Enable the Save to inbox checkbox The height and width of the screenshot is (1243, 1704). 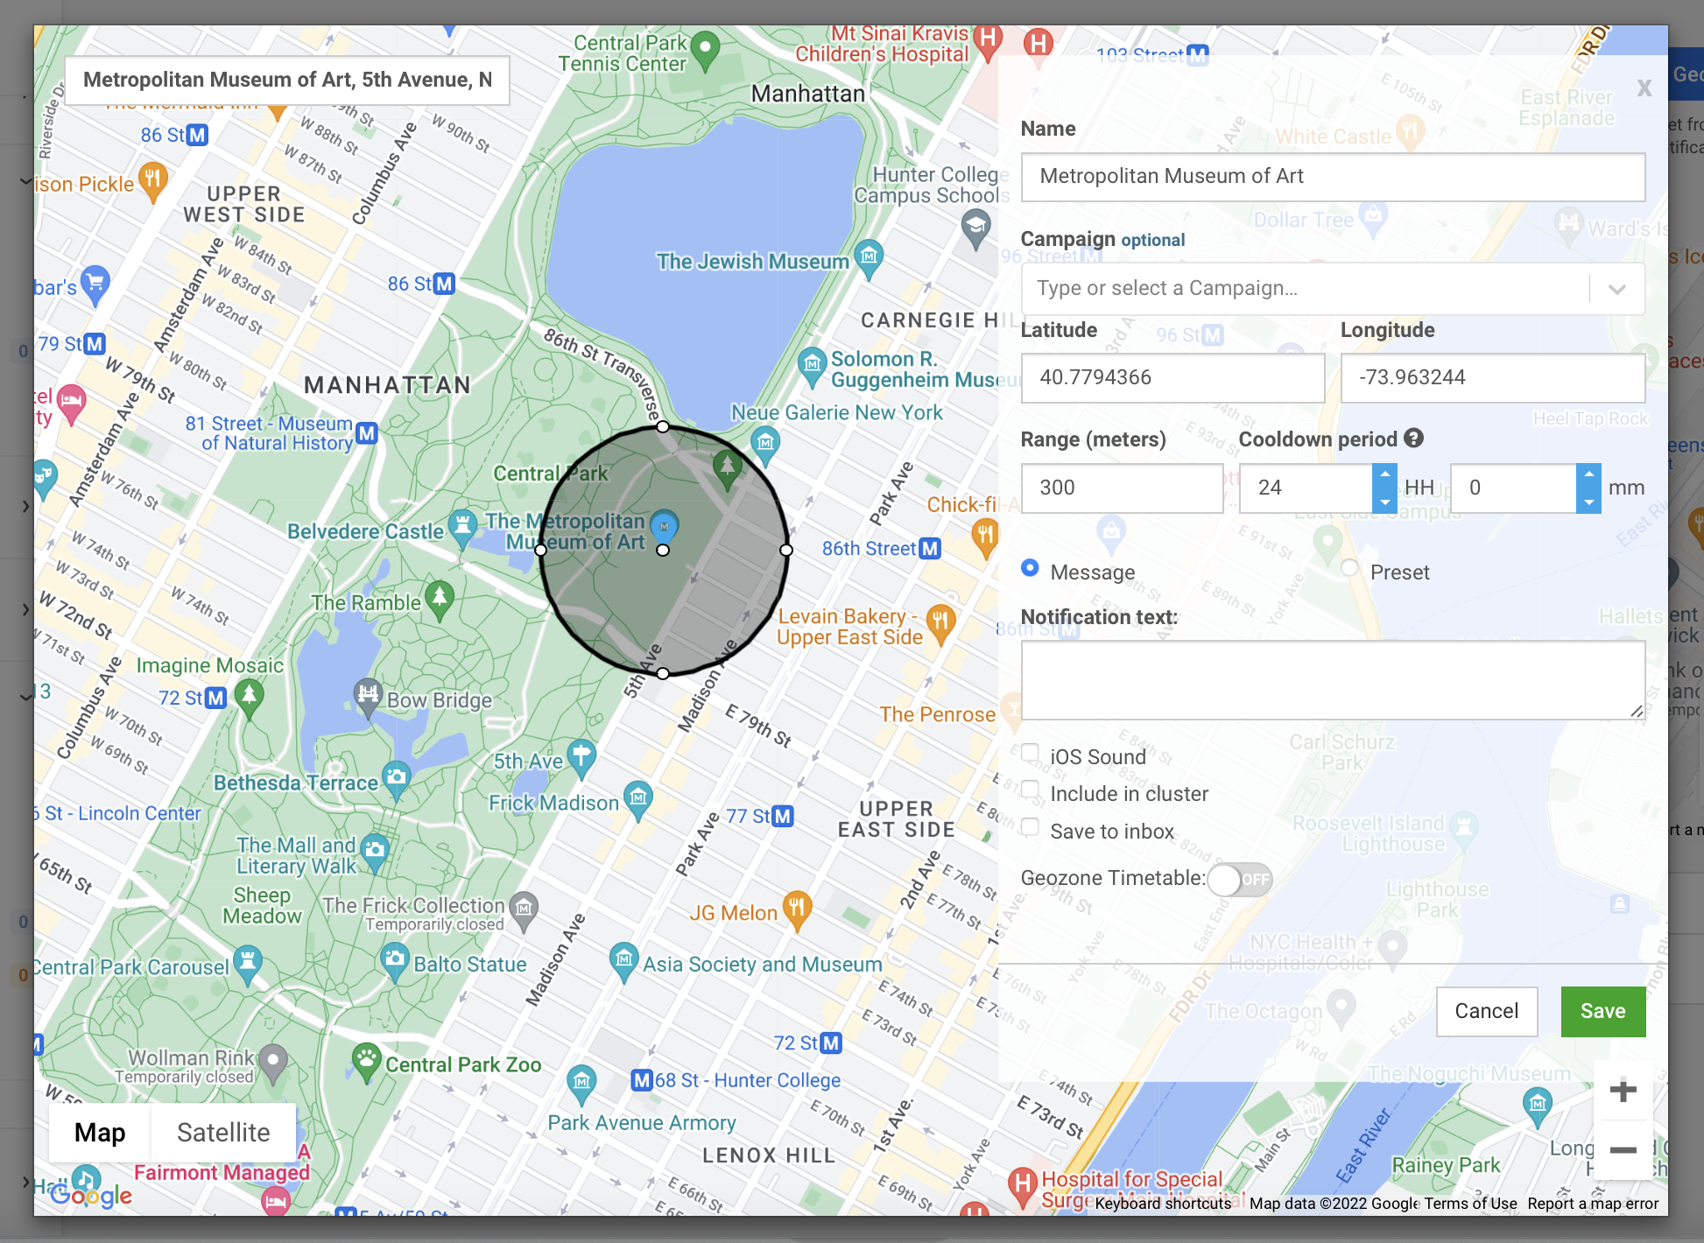click(1031, 829)
